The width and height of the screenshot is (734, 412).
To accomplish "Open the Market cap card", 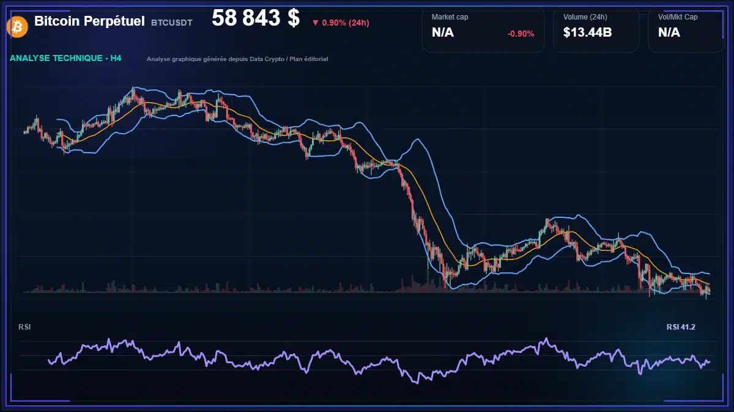I will point(483,29).
